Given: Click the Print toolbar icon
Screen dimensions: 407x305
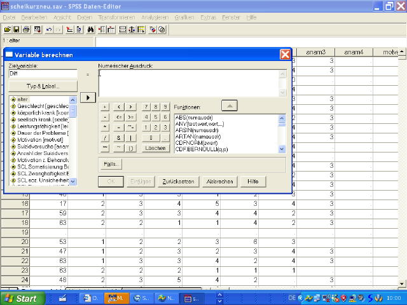Looking at the screenshot, I should pos(26,29).
